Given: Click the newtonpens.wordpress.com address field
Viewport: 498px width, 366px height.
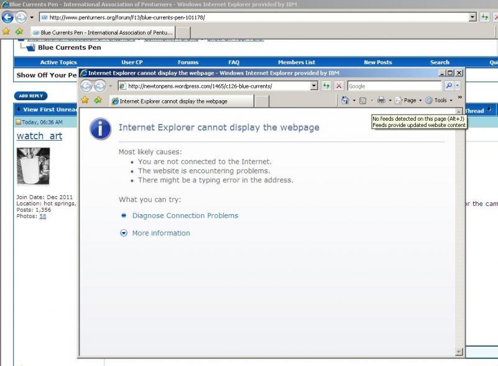Looking at the screenshot, I should pos(214,86).
